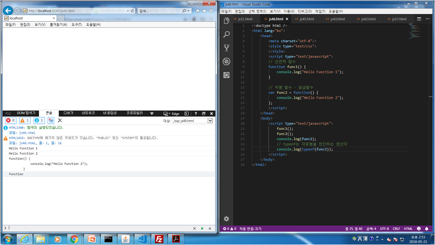Switch to the DOM 탐색기 tab
The image size is (435, 245).
tap(26, 113)
